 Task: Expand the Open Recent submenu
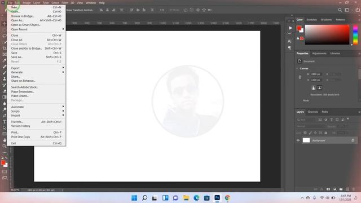click(36, 29)
